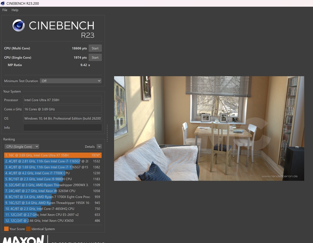Expand the CPU (Single Core) ranking dropdown

tap(22, 146)
